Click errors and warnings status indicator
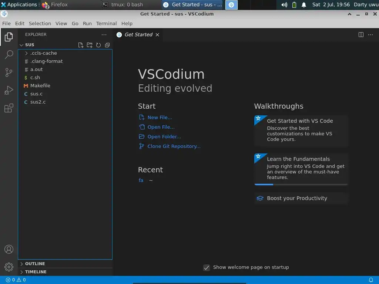Image resolution: width=379 pixels, height=284 pixels. (x=16, y=280)
